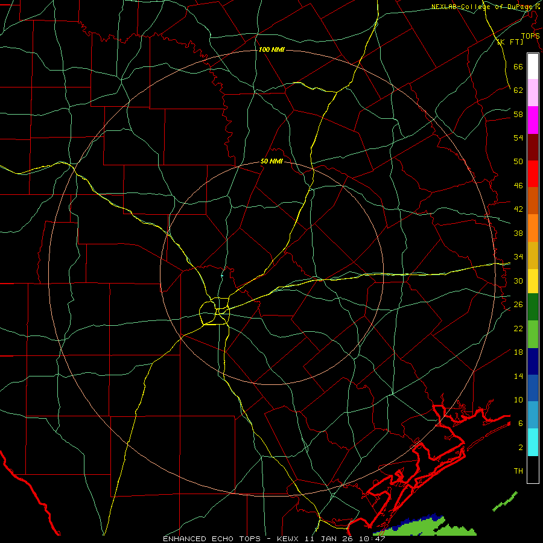
Task: Click the 2 legend value
Action: pyautogui.click(x=521, y=448)
